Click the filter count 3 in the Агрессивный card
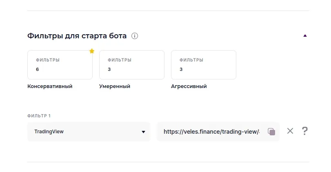331x172 pixels. click(181, 69)
